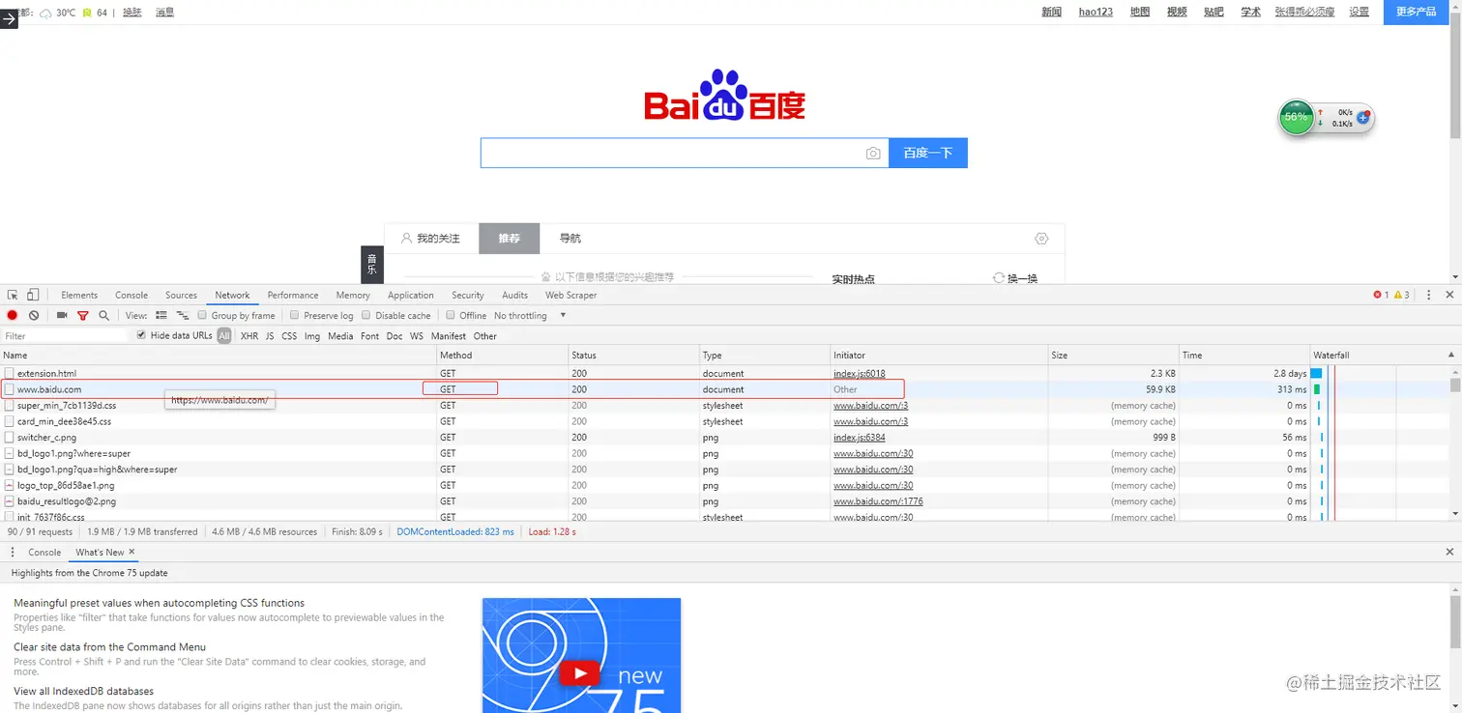Open network search magnifier icon
Screen dimensions: 1462x713
104,315
